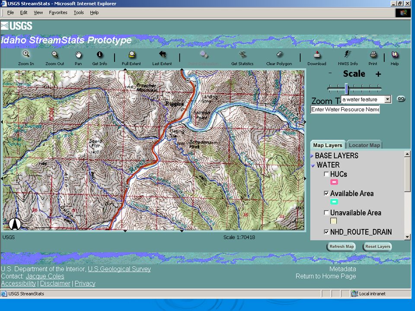Open the View menu
Image resolution: width=415 pixels, height=311 pixels.
(38, 13)
